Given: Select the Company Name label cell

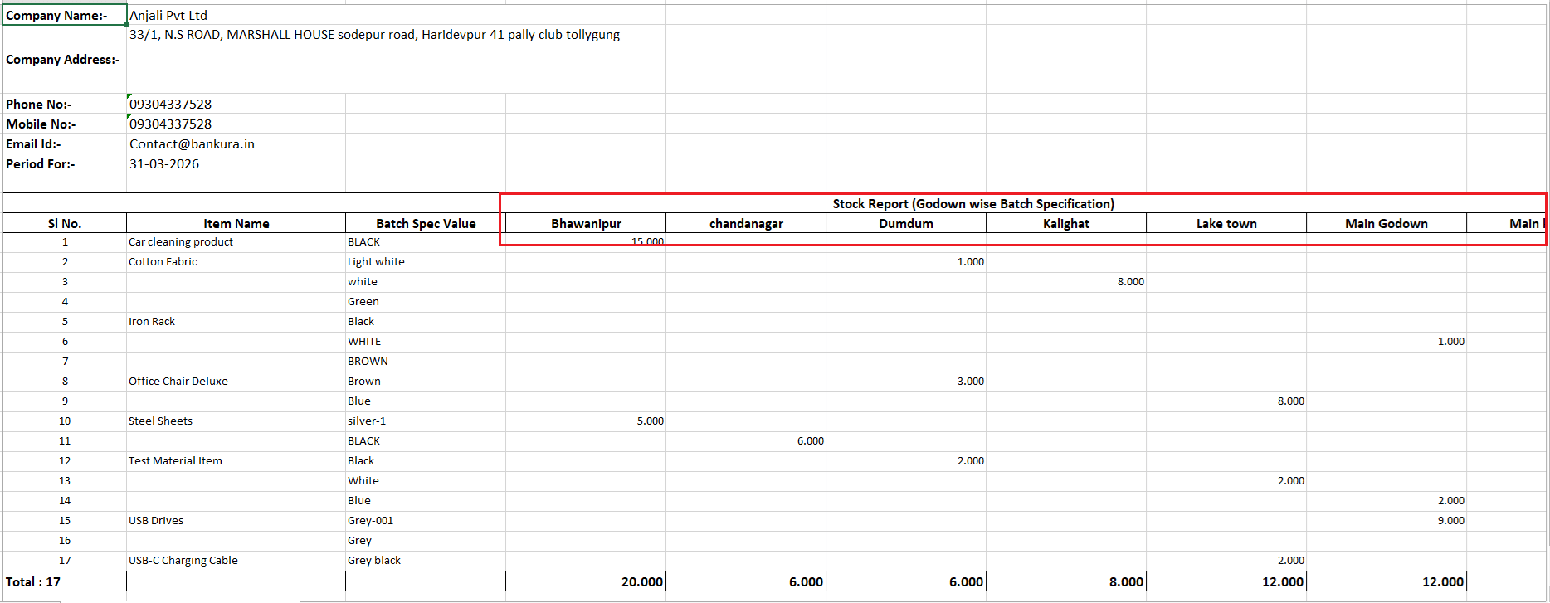Looking at the screenshot, I should [64, 15].
